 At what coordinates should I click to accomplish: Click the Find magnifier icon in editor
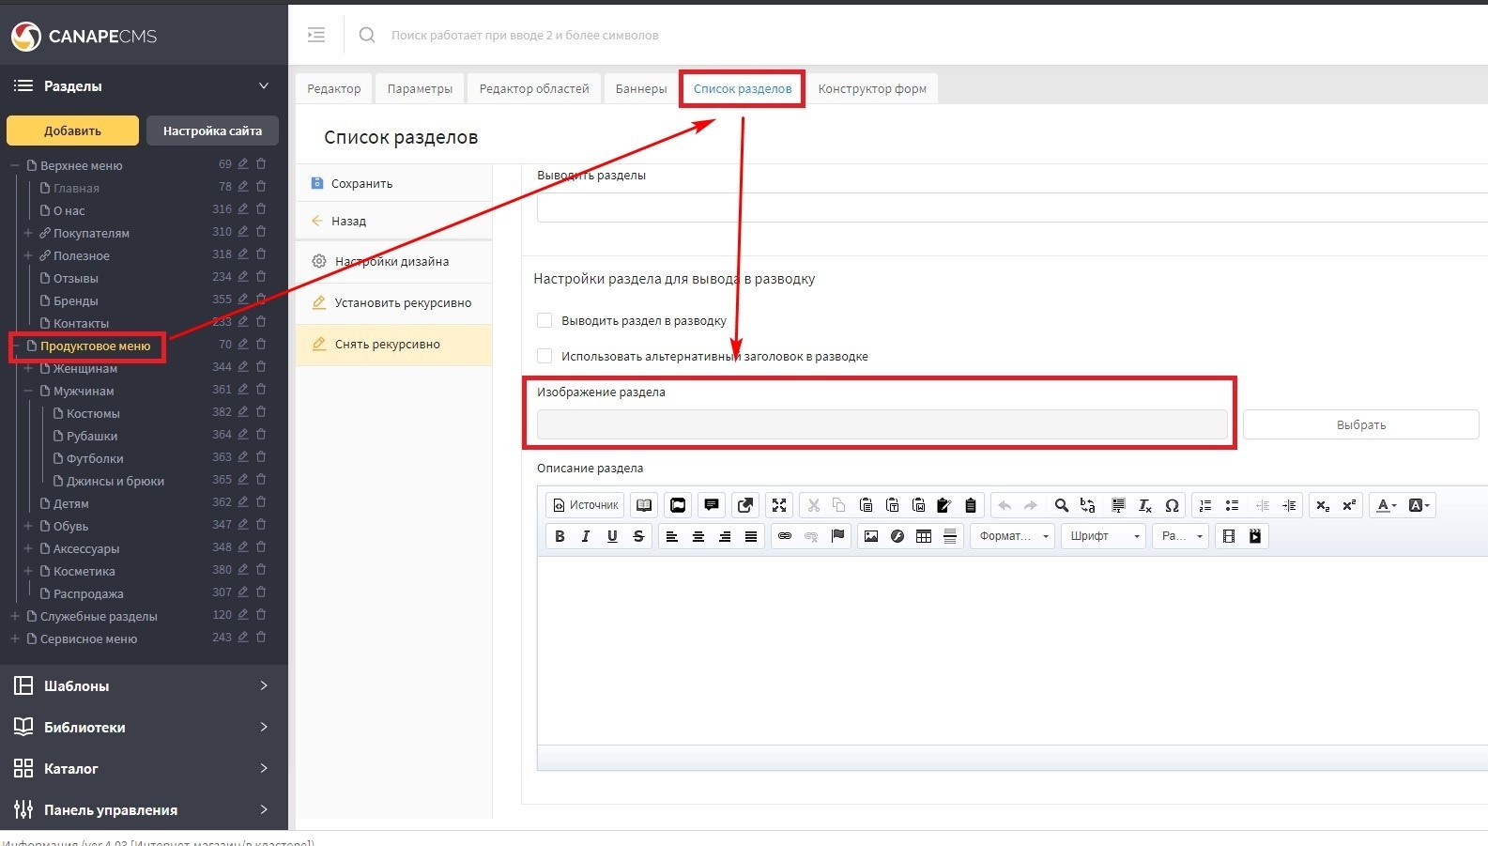pyautogui.click(x=1061, y=505)
